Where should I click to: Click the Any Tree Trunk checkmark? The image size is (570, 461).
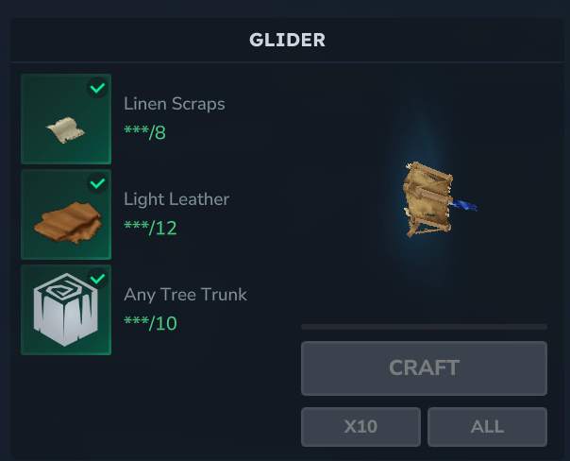point(97,279)
